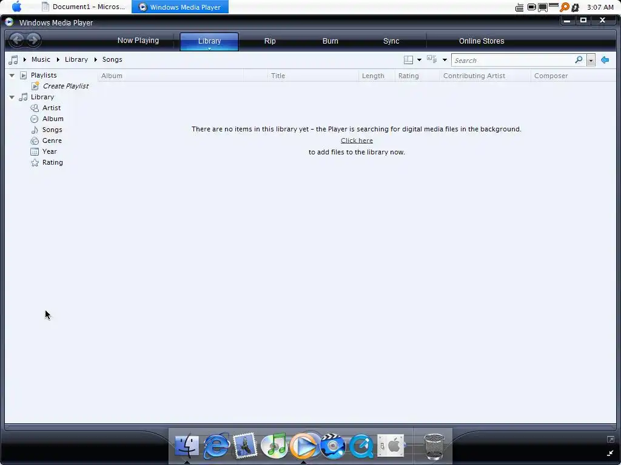Sort by the Rating column header

[x=417, y=76]
